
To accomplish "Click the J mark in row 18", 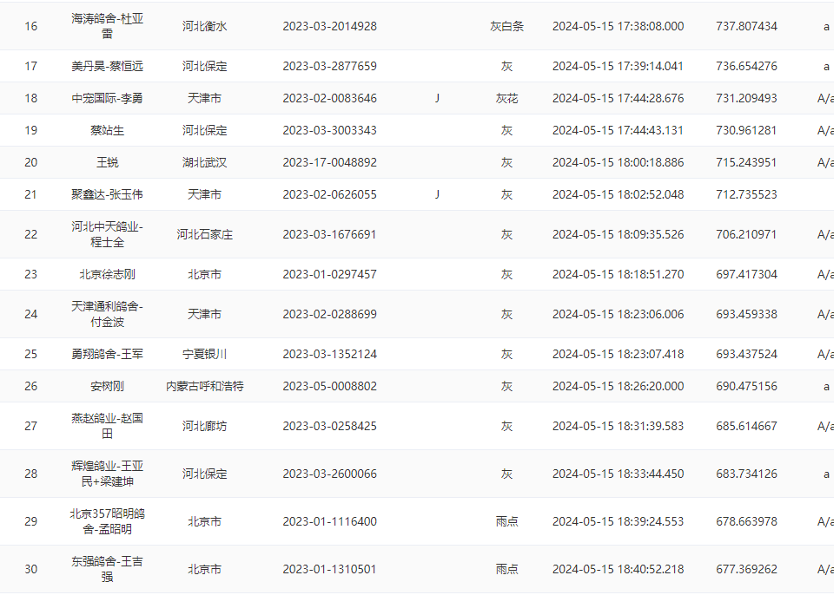I will pyautogui.click(x=437, y=98).
